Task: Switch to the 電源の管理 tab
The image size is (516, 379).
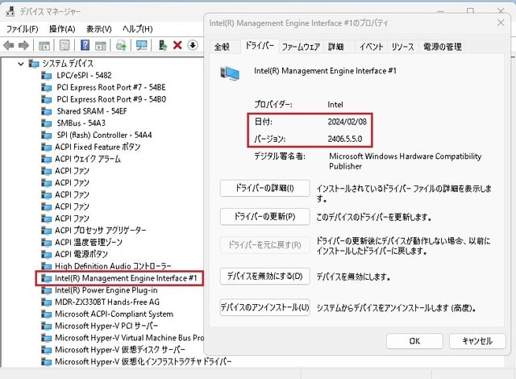Action: tap(443, 47)
